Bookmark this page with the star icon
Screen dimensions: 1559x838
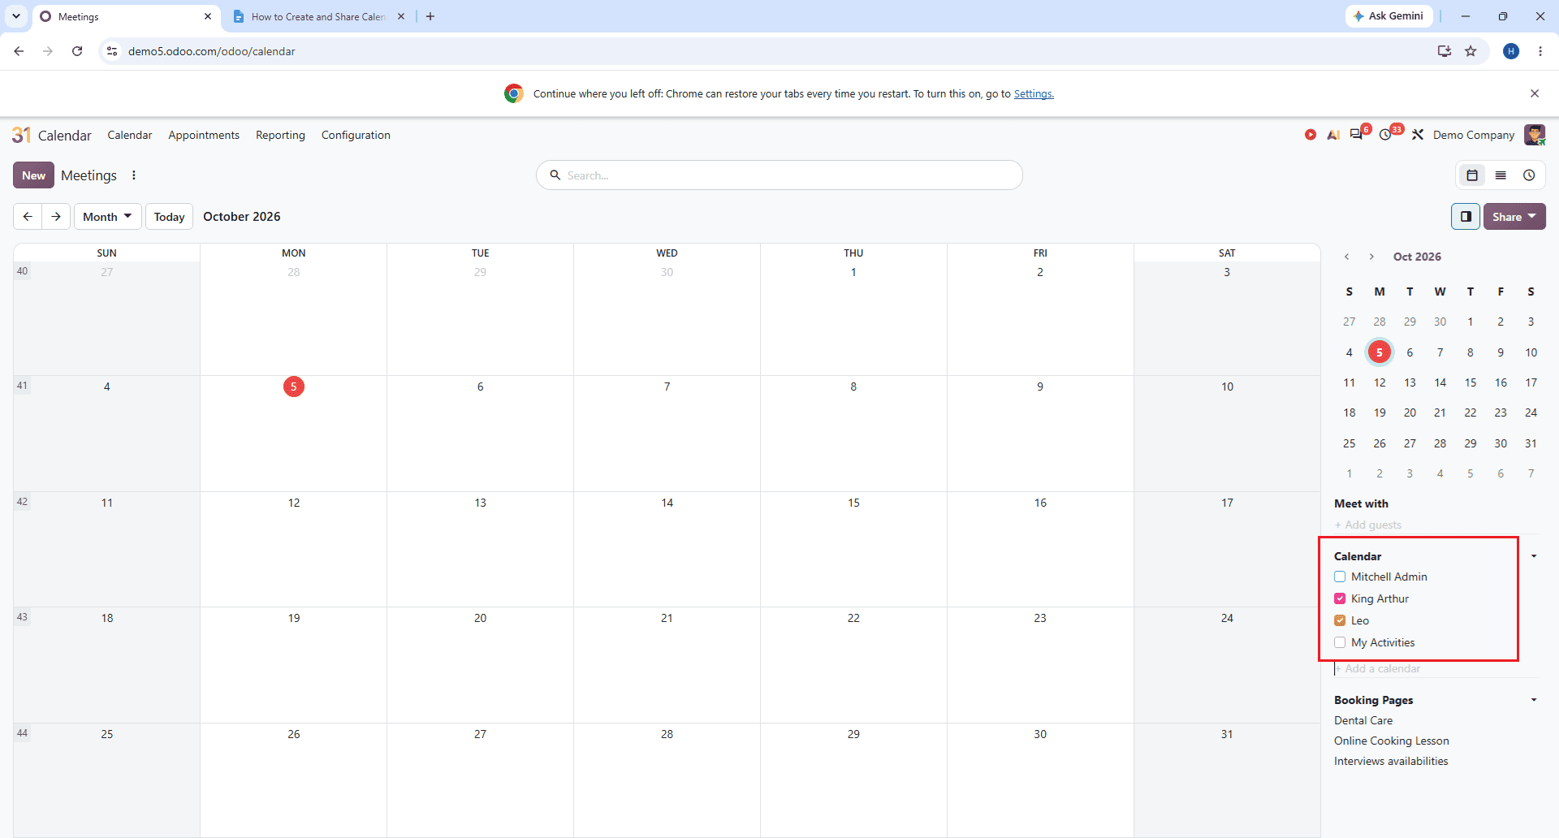[1470, 51]
